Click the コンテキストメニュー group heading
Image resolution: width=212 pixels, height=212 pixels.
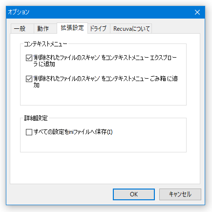point(45,44)
